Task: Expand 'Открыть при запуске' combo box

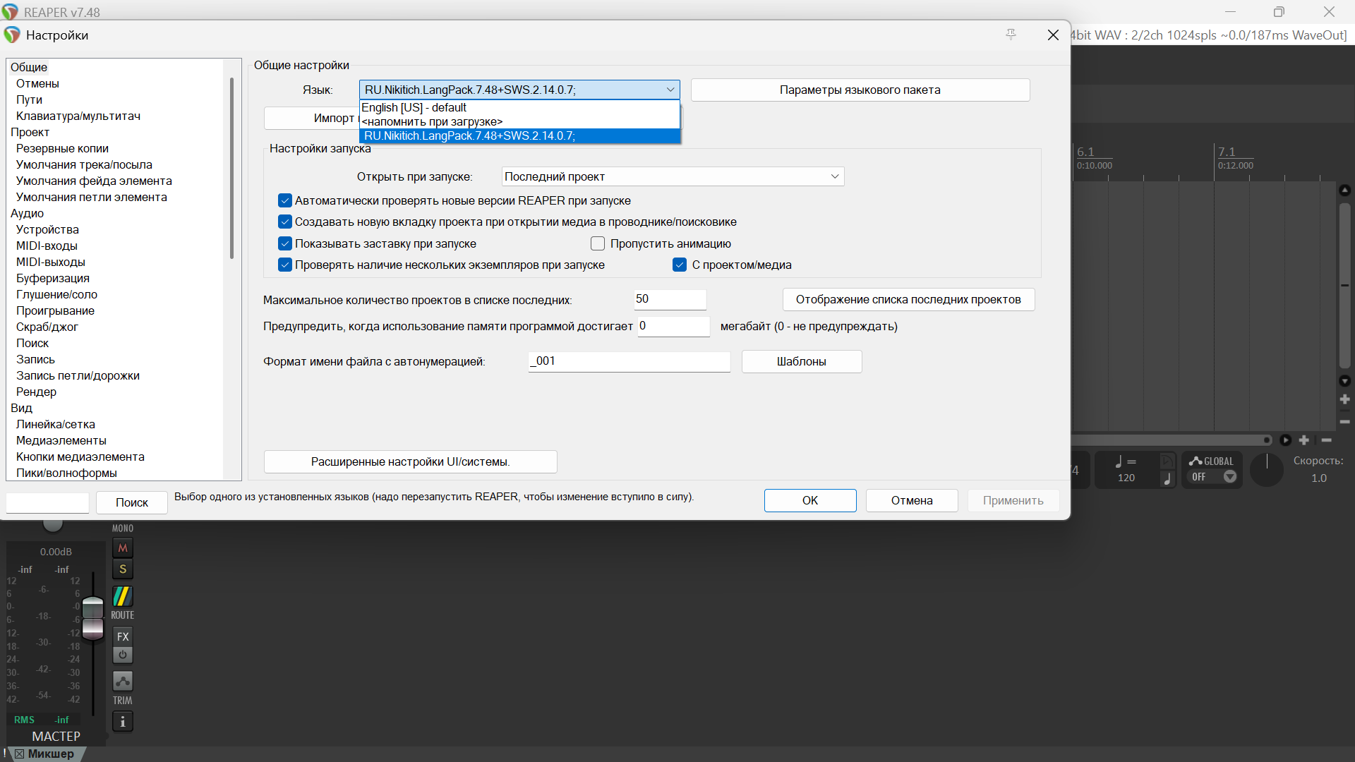Action: [x=673, y=177]
